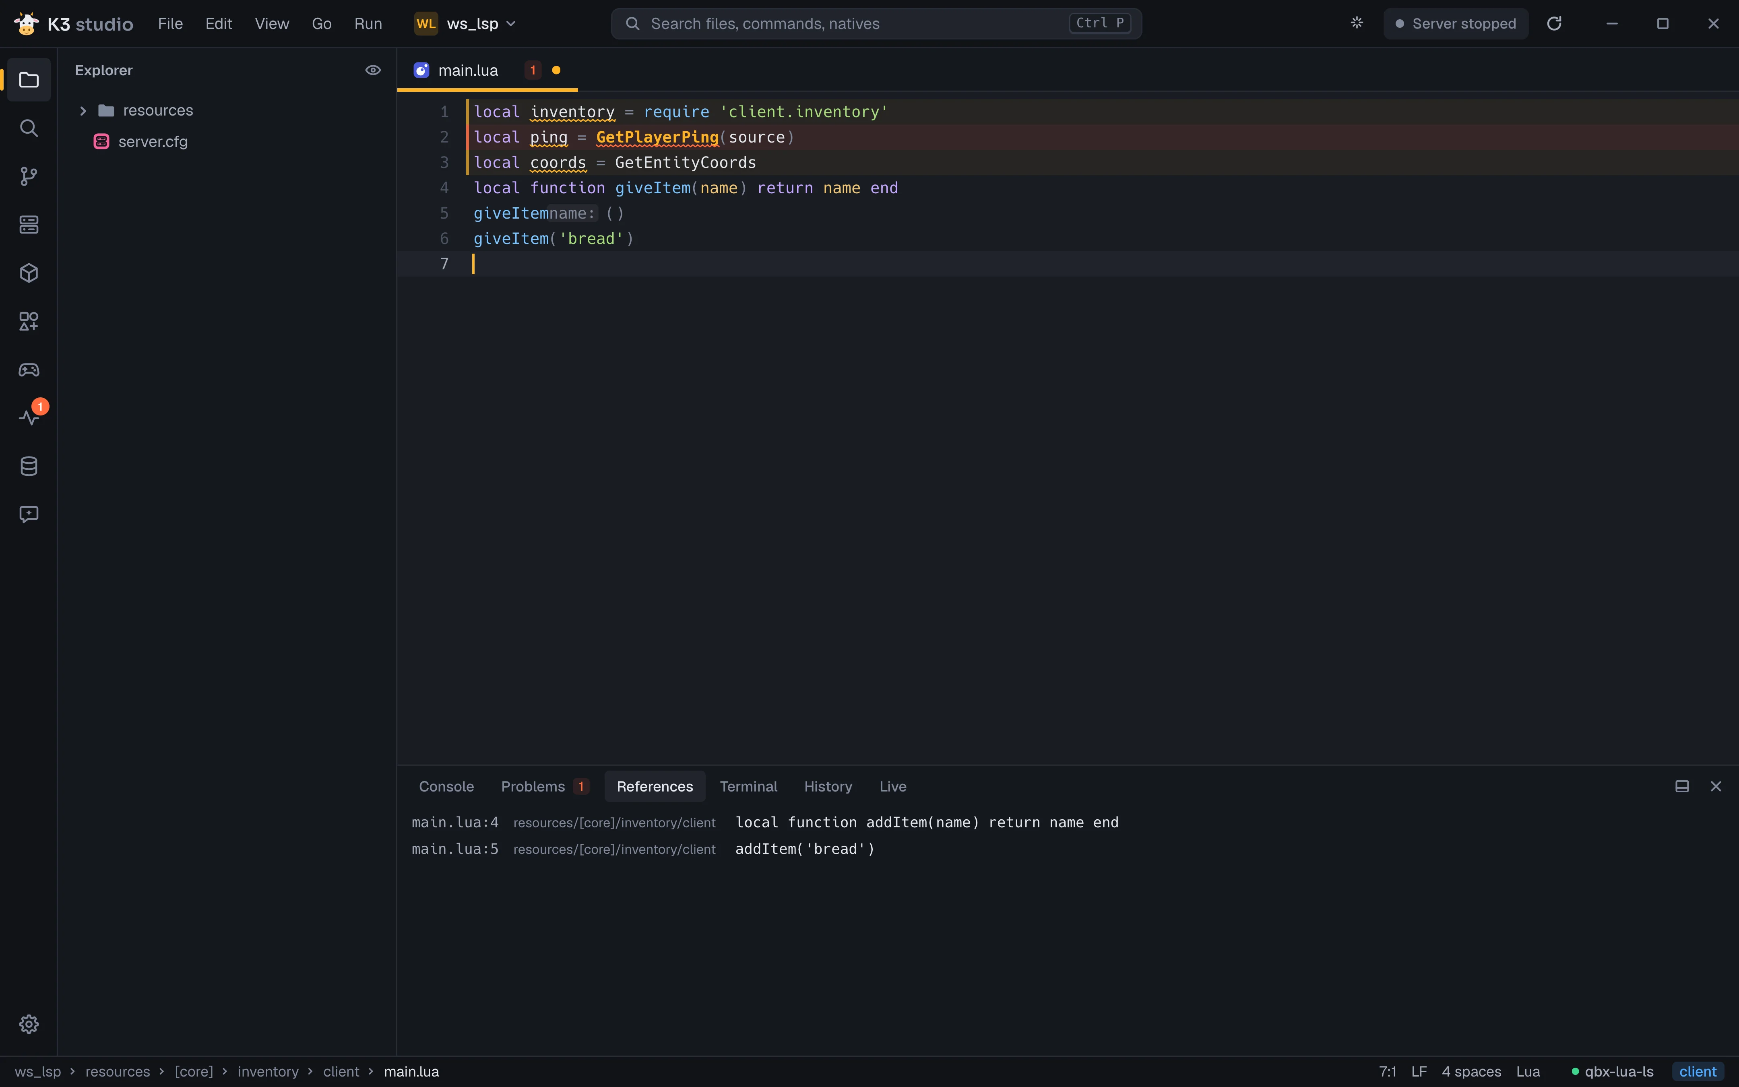Open the Source Control branch icon
1739x1087 pixels.
(29, 176)
